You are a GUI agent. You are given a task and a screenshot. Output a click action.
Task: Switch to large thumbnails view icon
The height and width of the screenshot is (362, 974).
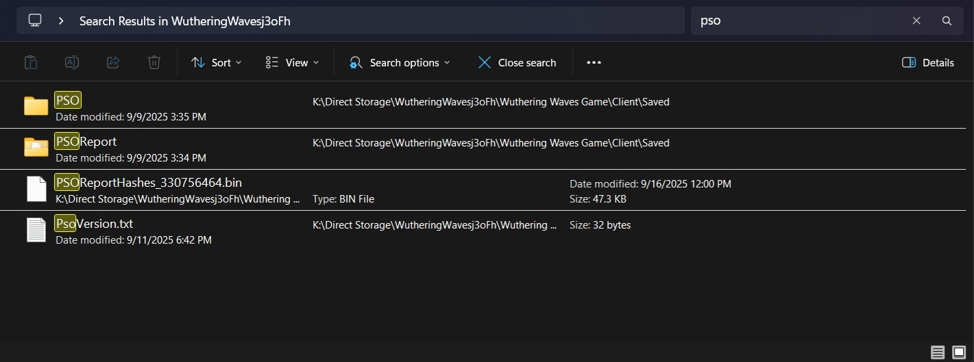(x=959, y=352)
